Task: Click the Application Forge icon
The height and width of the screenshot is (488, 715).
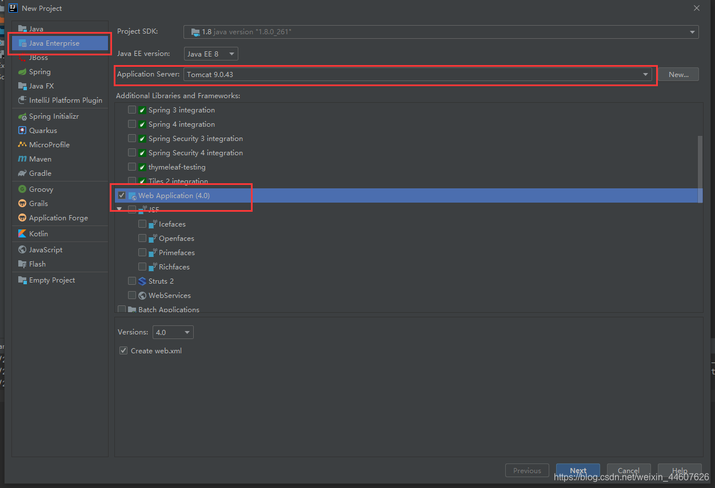Action: coord(22,218)
